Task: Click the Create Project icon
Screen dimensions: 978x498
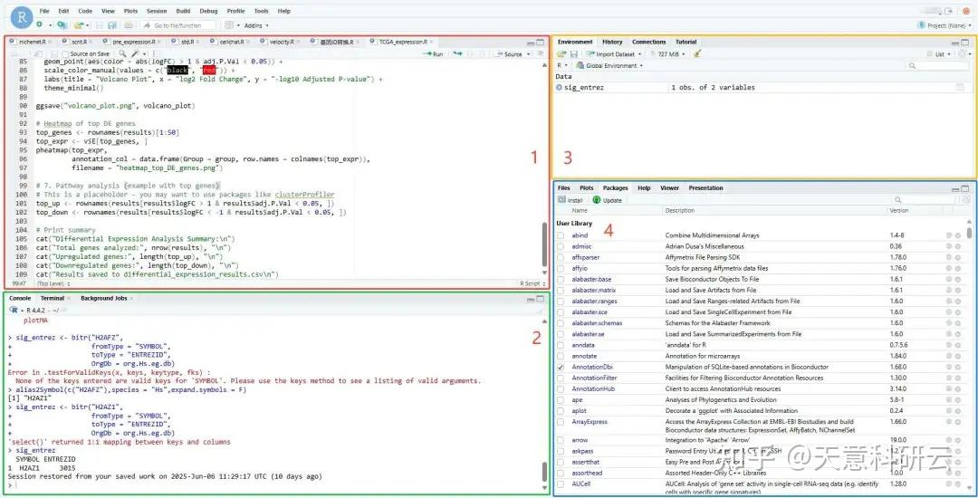Action: (x=62, y=25)
